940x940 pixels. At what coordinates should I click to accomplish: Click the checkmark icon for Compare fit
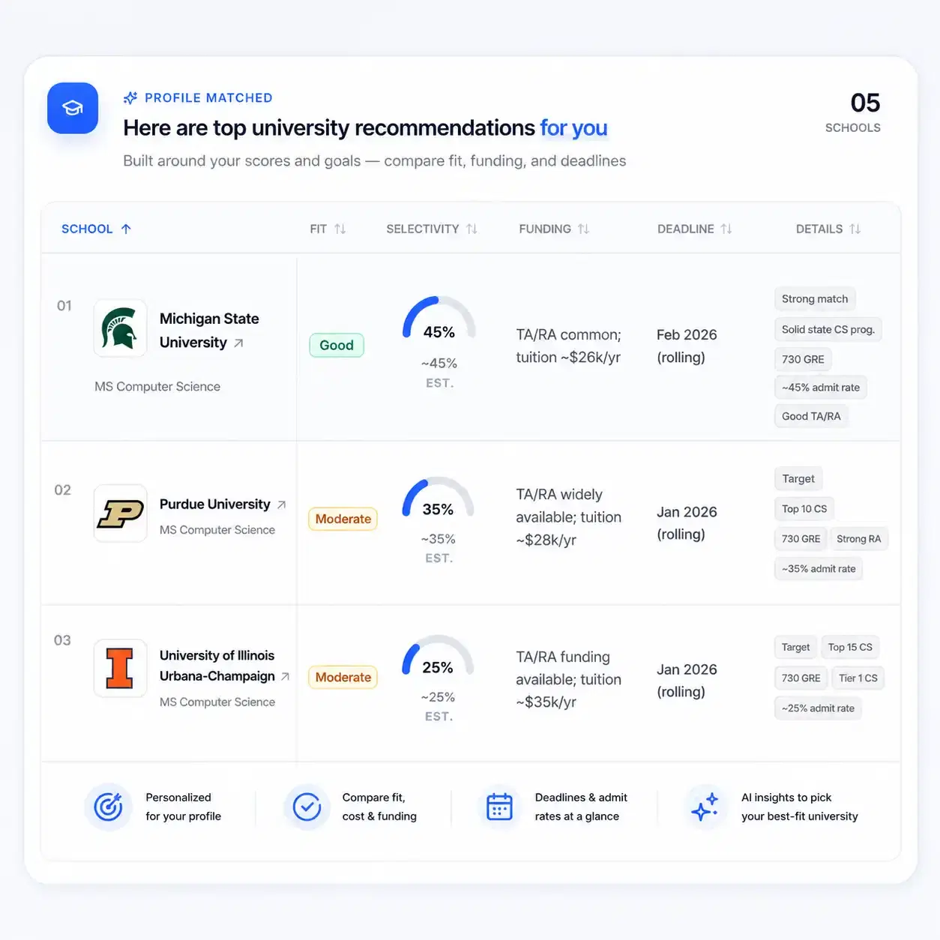click(x=307, y=807)
